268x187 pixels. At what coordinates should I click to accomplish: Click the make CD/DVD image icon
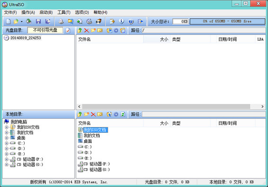tap(61, 22)
